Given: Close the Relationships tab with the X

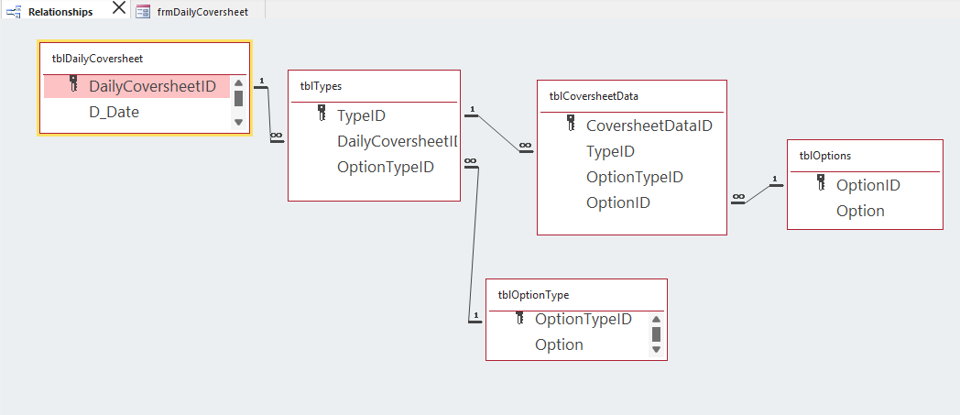Looking at the screenshot, I should click(x=118, y=9).
